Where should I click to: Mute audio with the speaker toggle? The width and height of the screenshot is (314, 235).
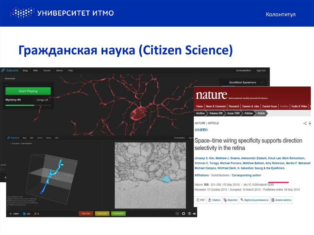194,214
